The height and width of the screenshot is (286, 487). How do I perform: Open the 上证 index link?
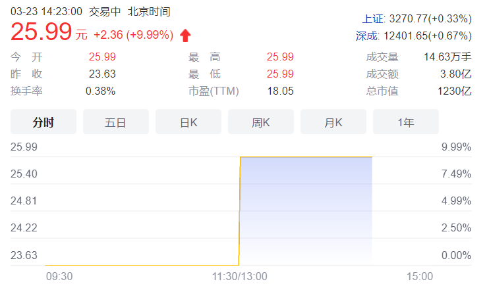point(373,19)
